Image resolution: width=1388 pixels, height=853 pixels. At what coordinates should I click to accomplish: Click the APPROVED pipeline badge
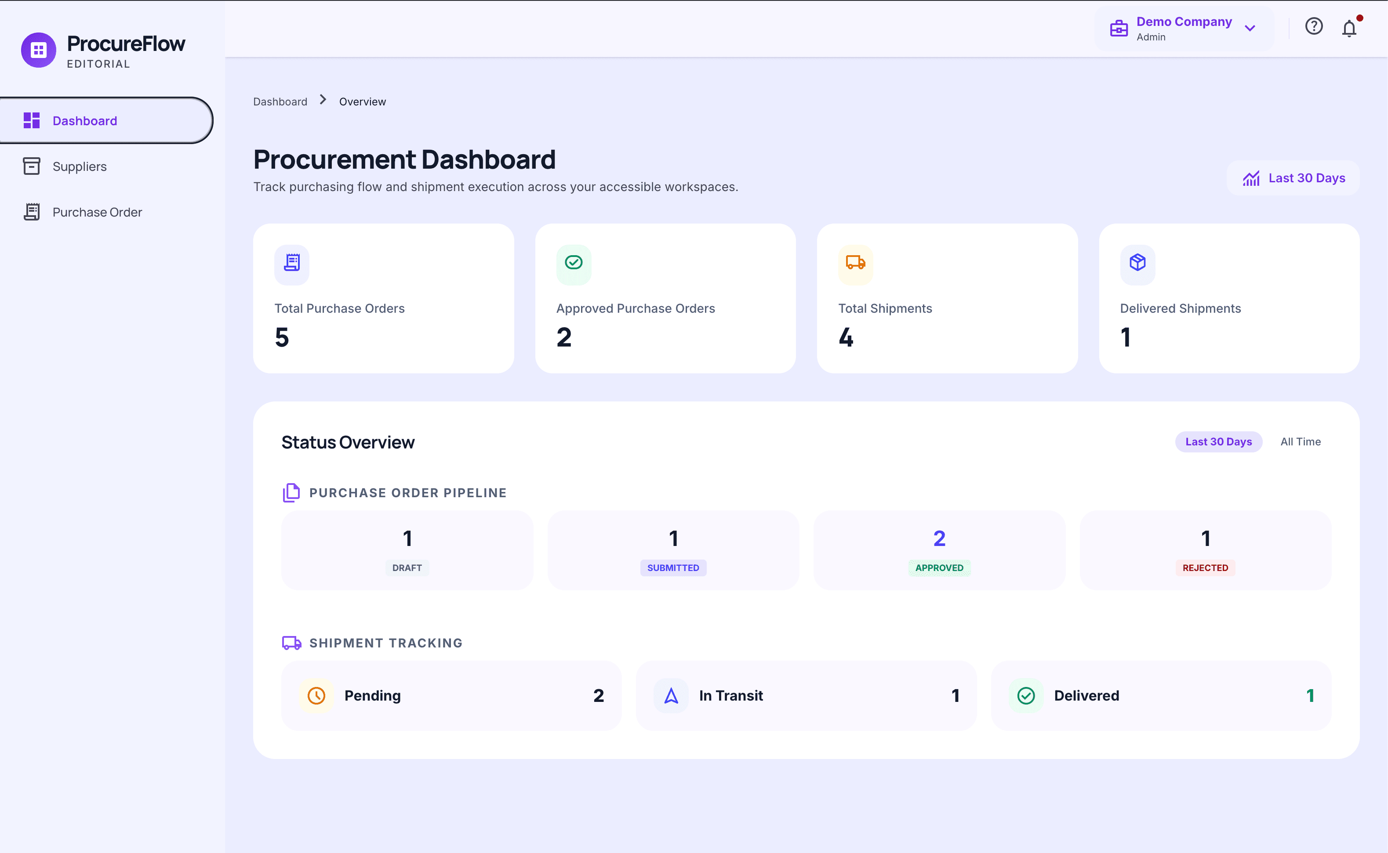click(x=939, y=567)
